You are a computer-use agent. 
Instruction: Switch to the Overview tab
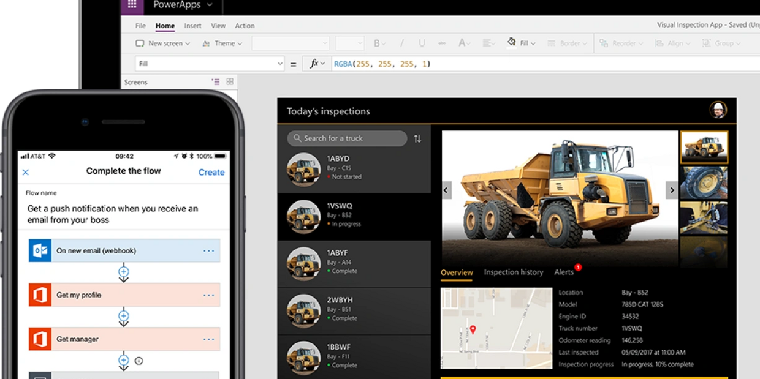pos(457,272)
